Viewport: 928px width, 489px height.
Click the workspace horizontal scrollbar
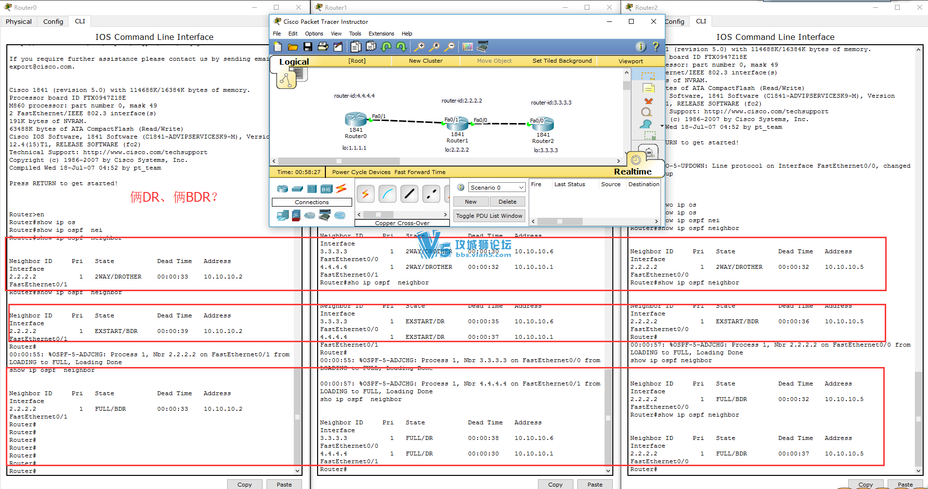(446, 161)
